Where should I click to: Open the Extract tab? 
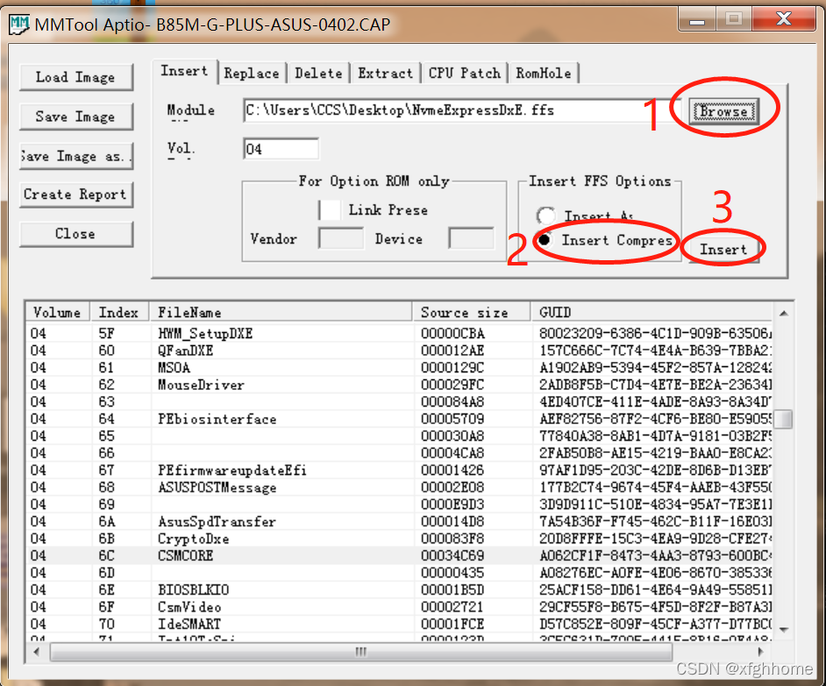pos(386,74)
